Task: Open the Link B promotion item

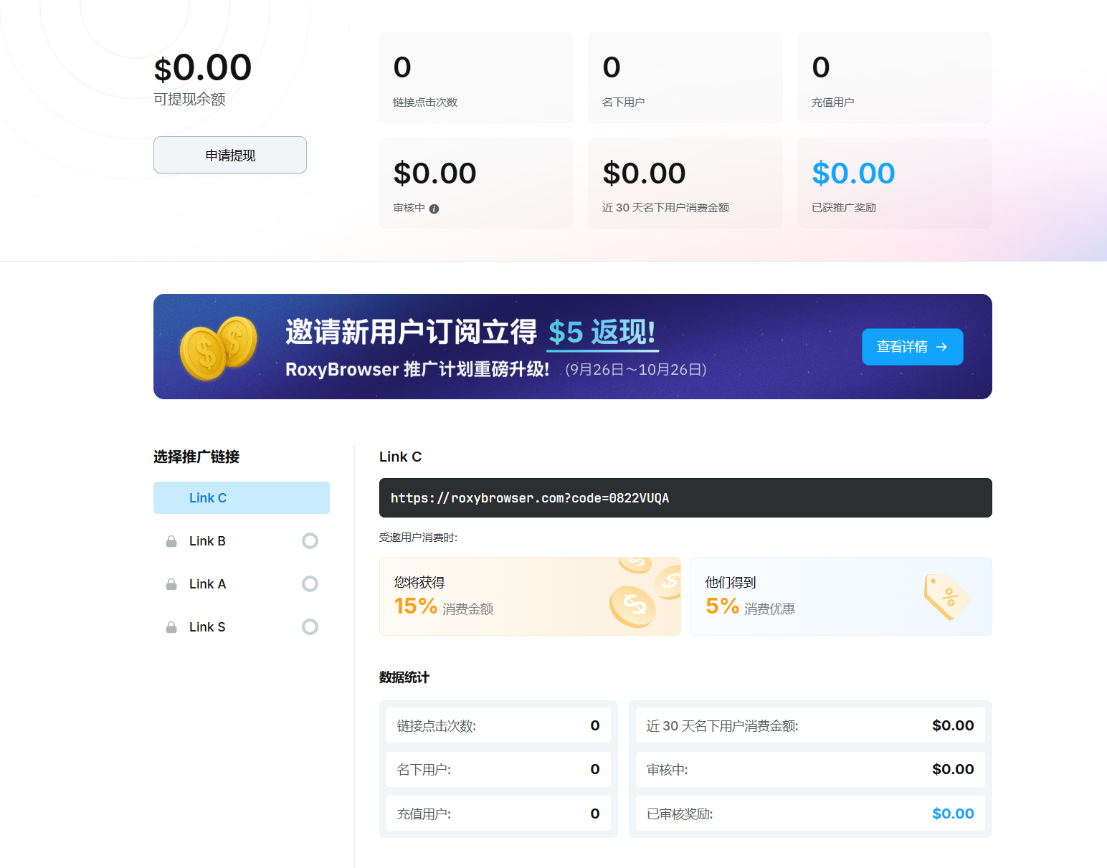Action: (207, 541)
